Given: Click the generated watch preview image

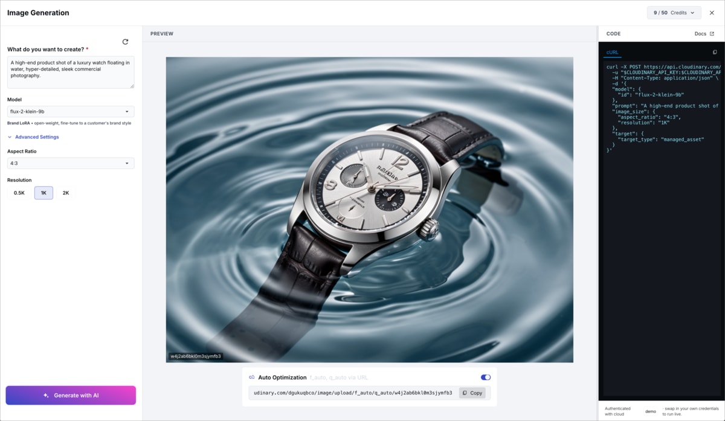Looking at the screenshot, I should (x=370, y=210).
